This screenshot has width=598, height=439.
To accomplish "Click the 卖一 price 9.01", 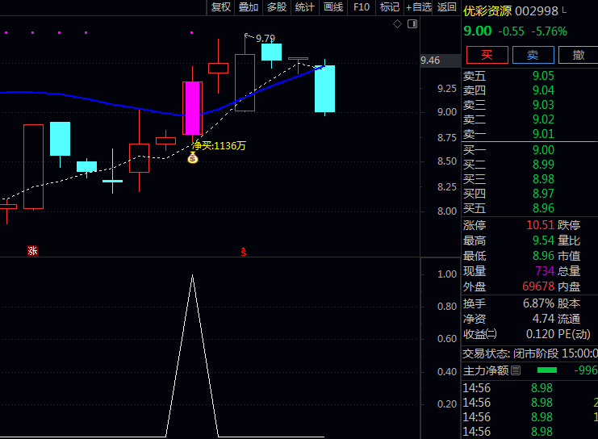I will [x=543, y=134].
